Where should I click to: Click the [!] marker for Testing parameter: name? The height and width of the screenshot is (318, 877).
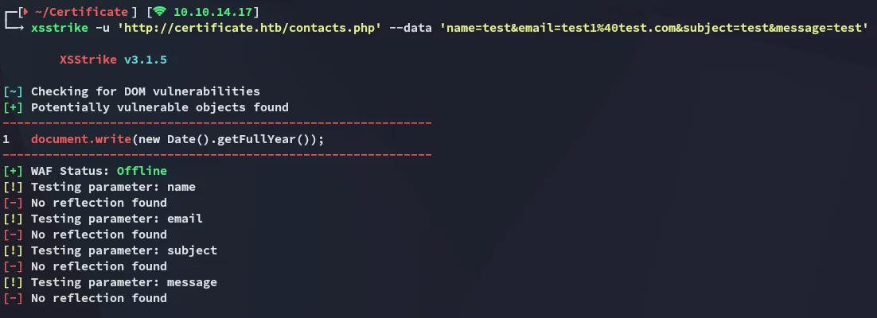pyautogui.click(x=13, y=187)
